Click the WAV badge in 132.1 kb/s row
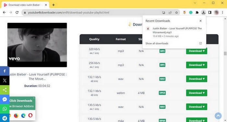Viewport: 227px width, 122px height. coord(162,79)
